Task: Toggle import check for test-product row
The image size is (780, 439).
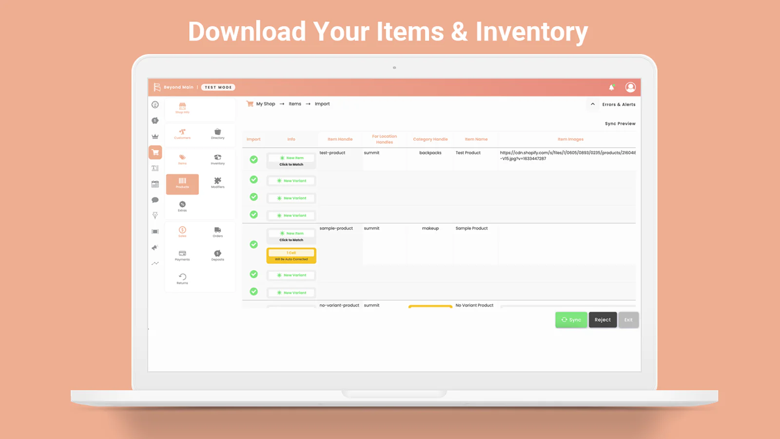Action: coord(253,160)
